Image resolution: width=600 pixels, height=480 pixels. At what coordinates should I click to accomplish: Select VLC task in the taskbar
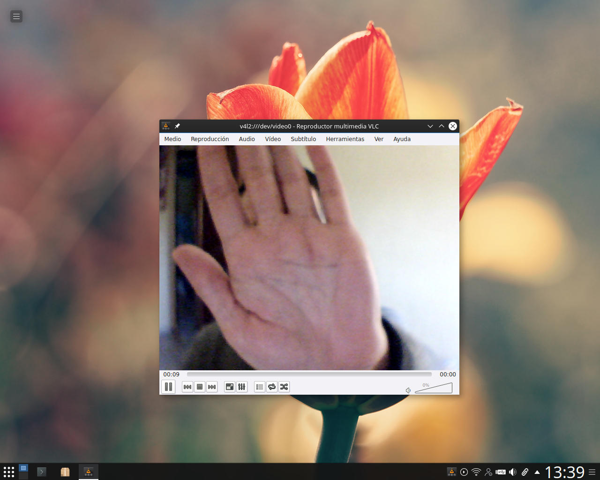point(89,472)
